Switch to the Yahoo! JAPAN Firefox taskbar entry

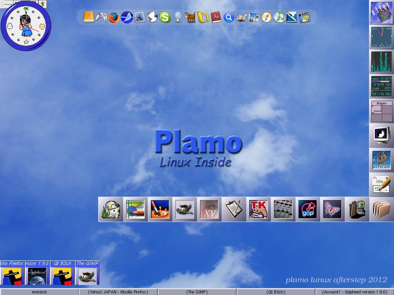(x=118, y=292)
